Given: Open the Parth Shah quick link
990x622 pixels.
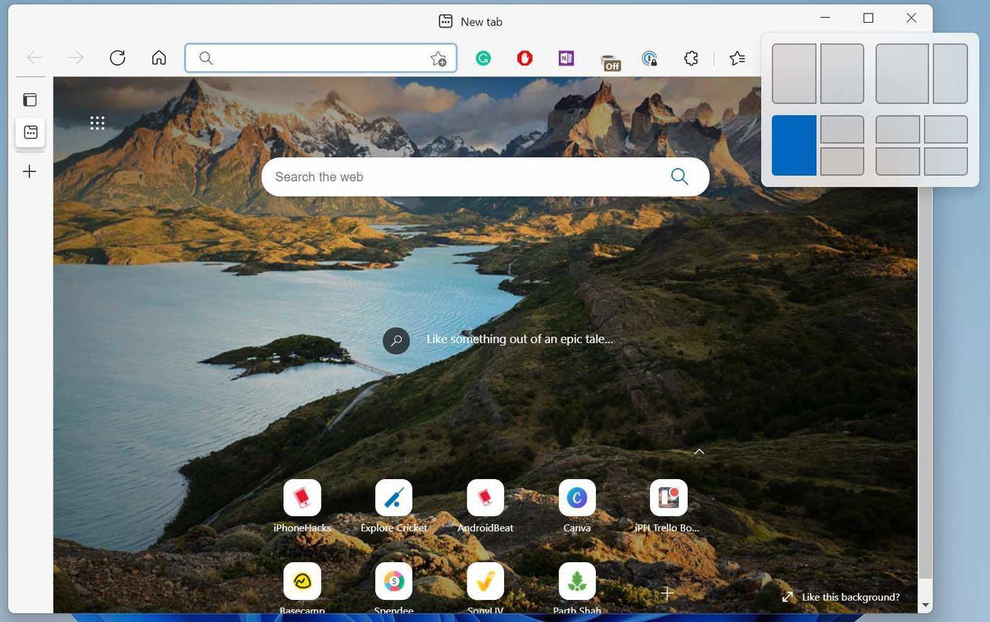Looking at the screenshot, I should click(x=577, y=588).
